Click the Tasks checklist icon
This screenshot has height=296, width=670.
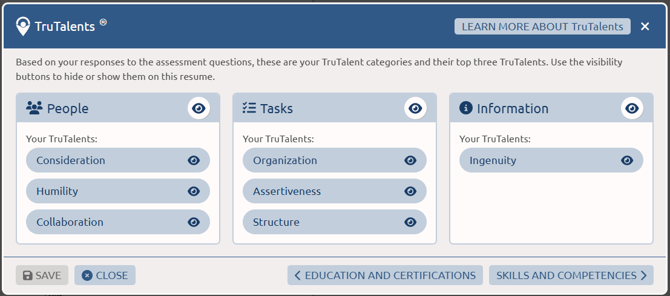tap(249, 108)
